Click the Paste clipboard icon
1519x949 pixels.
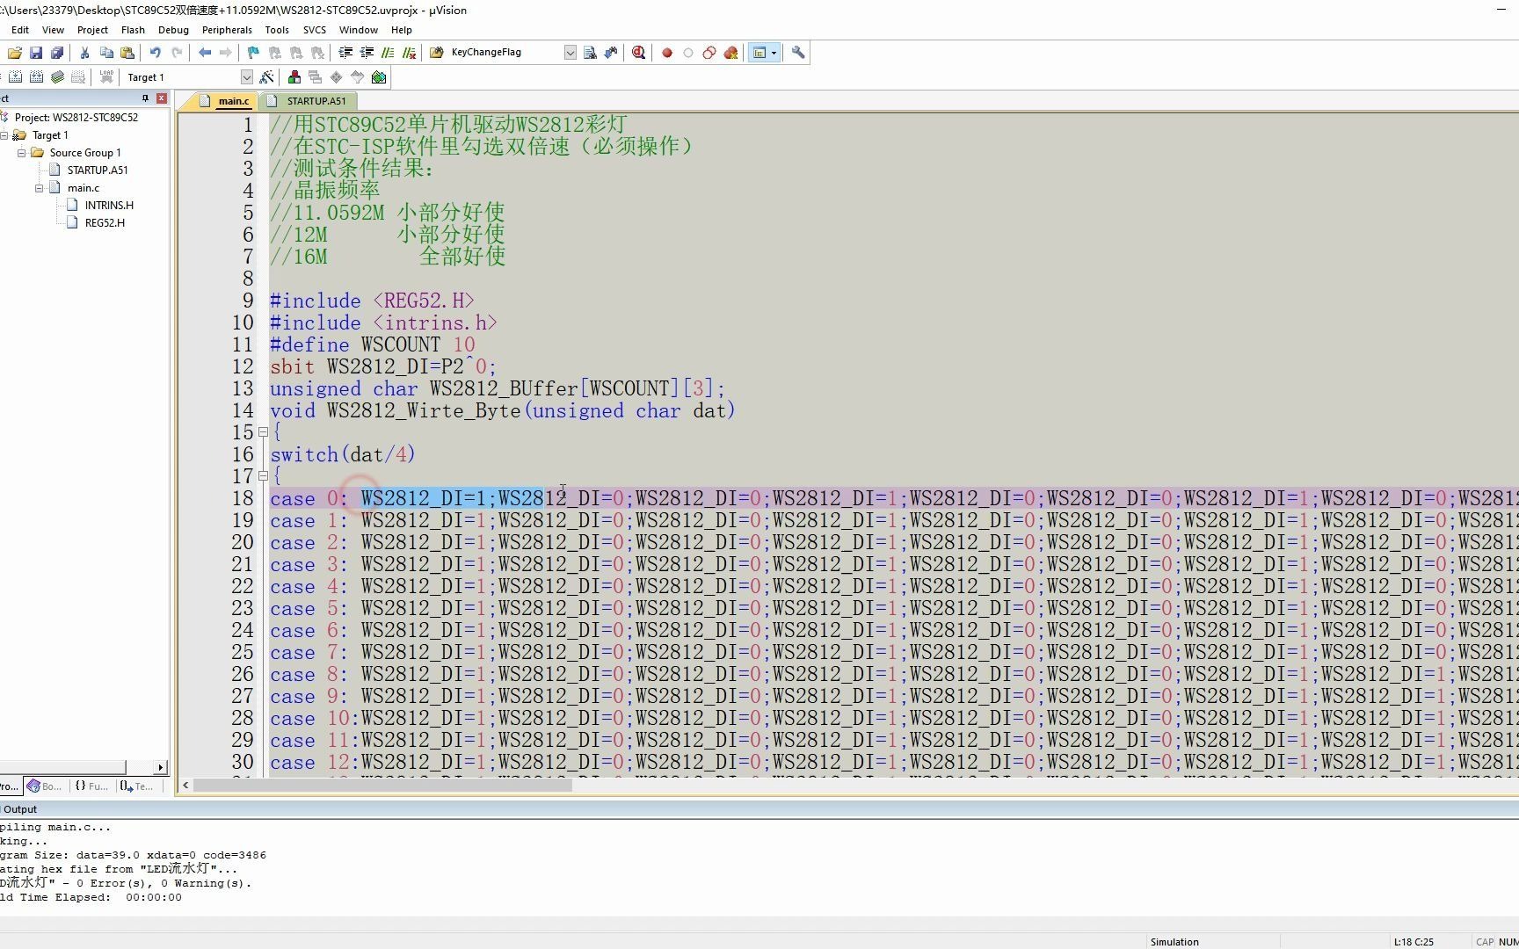coord(127,53)
